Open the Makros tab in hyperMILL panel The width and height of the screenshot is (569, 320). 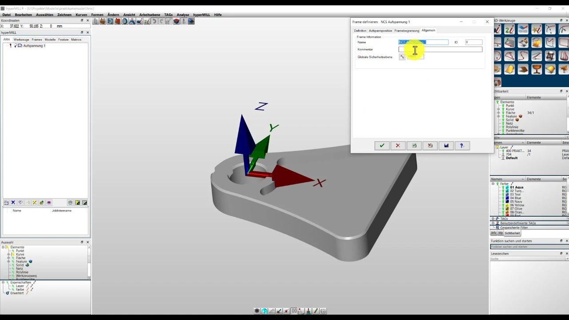[x=76, y=40]
